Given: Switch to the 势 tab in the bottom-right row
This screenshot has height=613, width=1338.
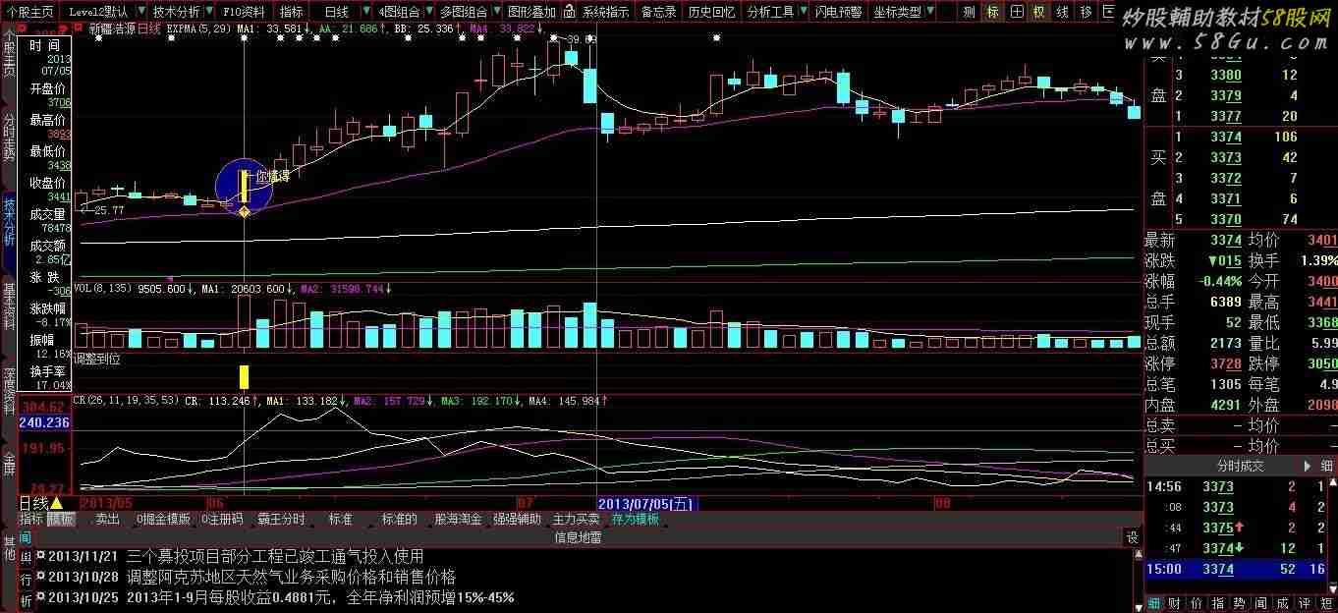Looking at the screenshot, I should pyautogui.click(x=1240, y=603).
